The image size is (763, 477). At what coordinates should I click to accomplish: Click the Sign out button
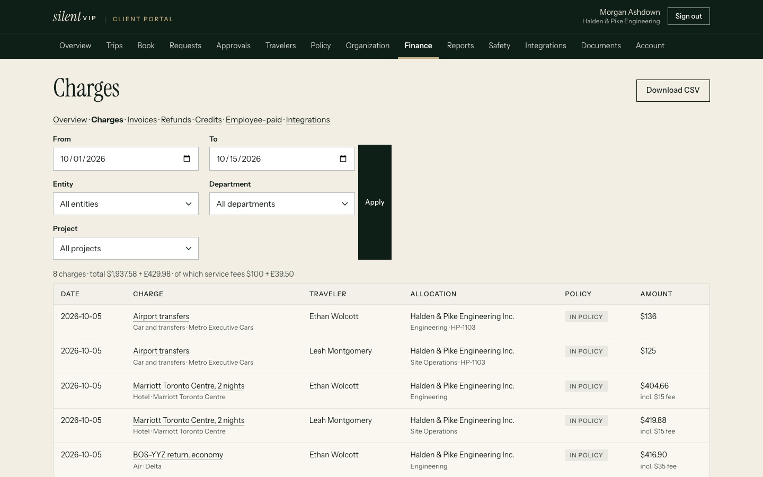(x=689, y=16)
